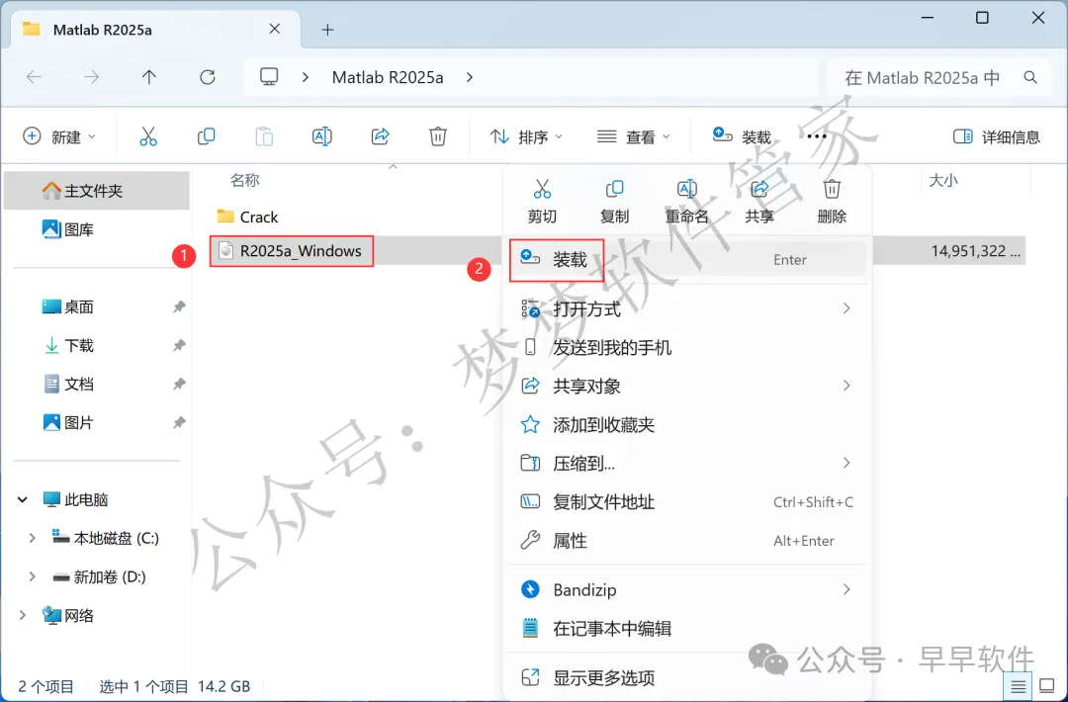1068x702 pixels.
Task: Click the search magnifier icon
Action: 1030,78
